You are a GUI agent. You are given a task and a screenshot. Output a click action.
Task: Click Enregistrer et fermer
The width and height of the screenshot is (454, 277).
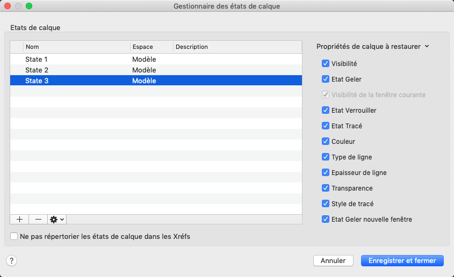tap(402, 260)
